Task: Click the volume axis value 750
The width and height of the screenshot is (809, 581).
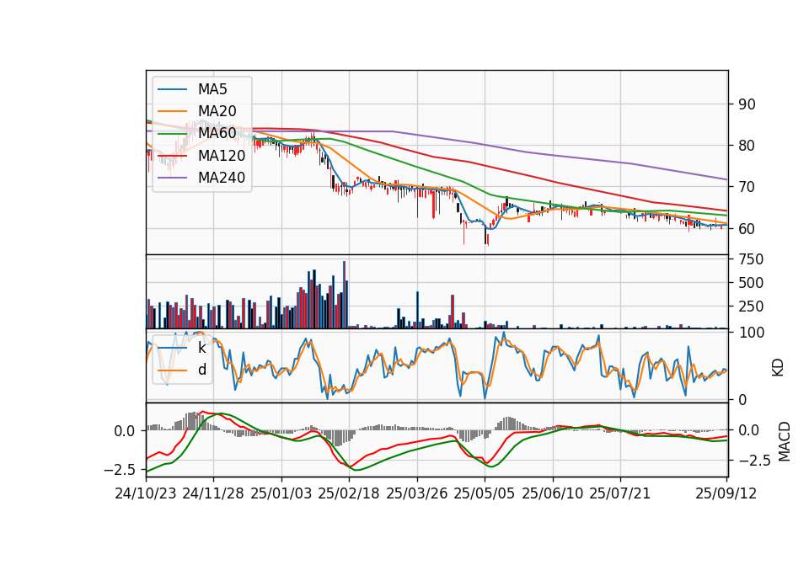Action: pyautogui.click(x=751, y=259)
